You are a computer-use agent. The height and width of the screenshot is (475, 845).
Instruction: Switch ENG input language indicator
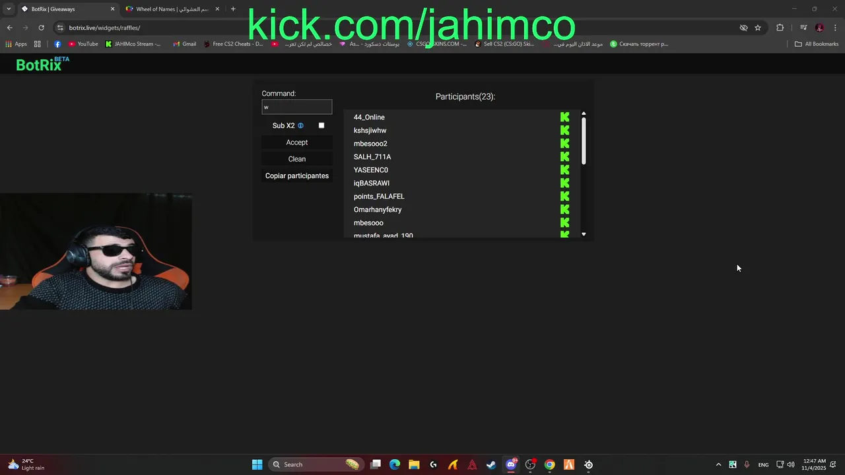(763, 465)
